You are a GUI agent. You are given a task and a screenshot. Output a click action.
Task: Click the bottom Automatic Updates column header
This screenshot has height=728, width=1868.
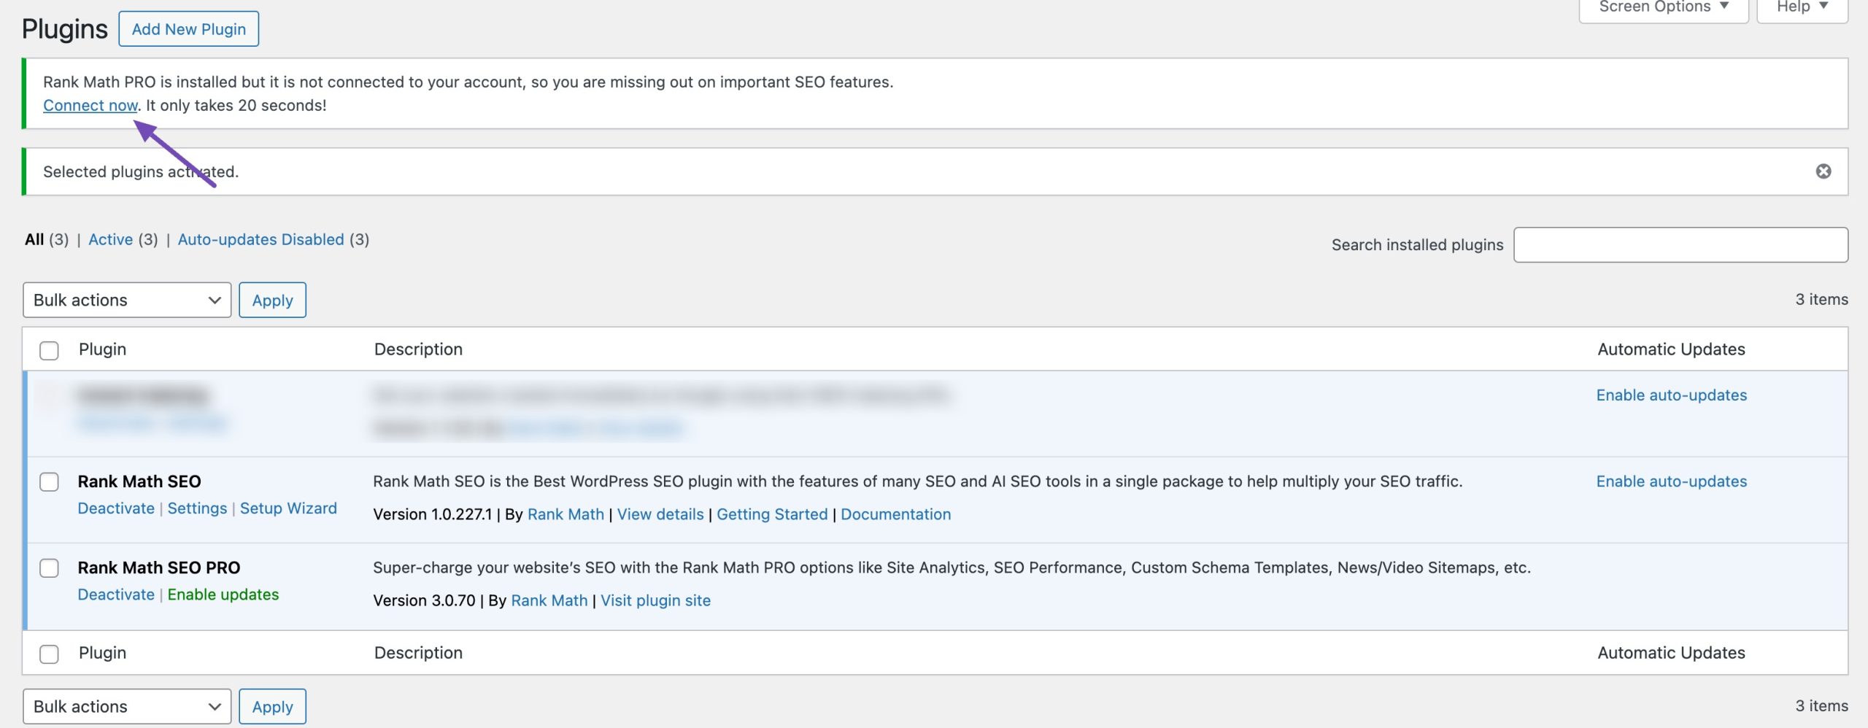coord(1671,653)
